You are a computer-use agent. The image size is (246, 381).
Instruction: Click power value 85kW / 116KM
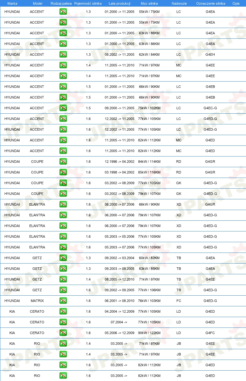[149, 172]
